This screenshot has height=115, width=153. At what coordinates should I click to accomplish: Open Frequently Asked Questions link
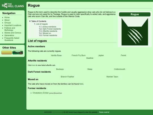tap(12, 39)
